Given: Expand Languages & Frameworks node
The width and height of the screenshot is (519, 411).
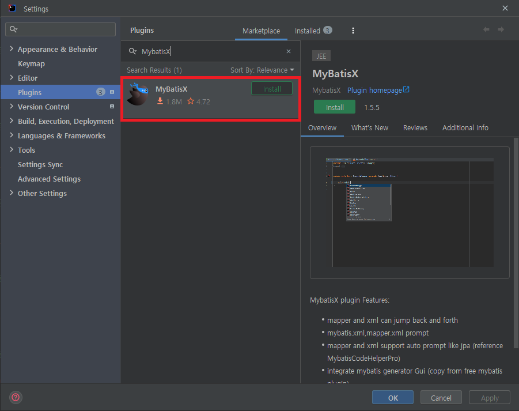Looking at the screenshot, I should 12,135.
